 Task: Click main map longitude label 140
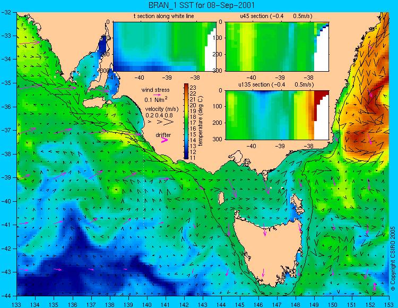tap(146, 305)
